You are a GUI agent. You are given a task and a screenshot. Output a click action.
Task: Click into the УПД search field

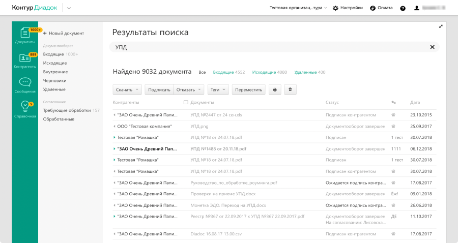click(x=270, y=47)
